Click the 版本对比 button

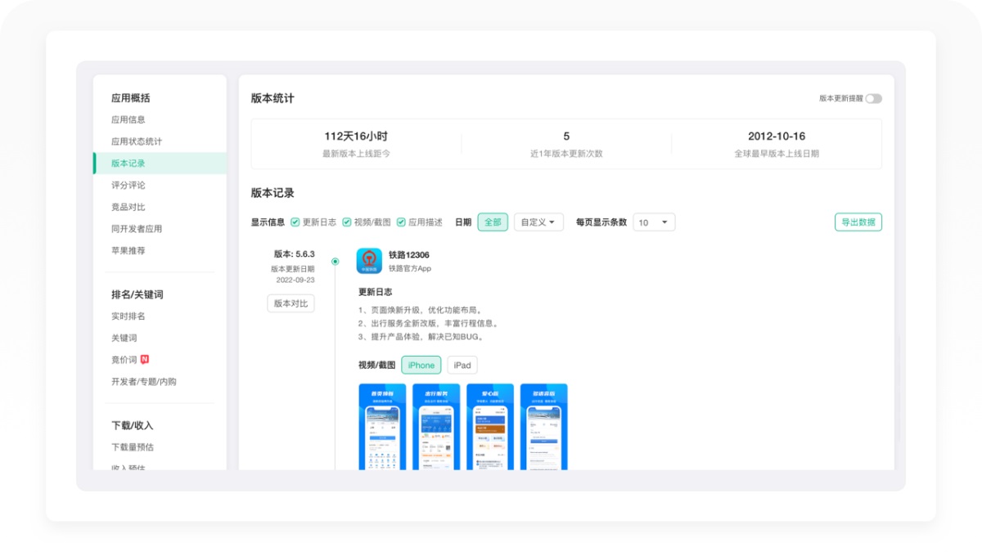291,303
